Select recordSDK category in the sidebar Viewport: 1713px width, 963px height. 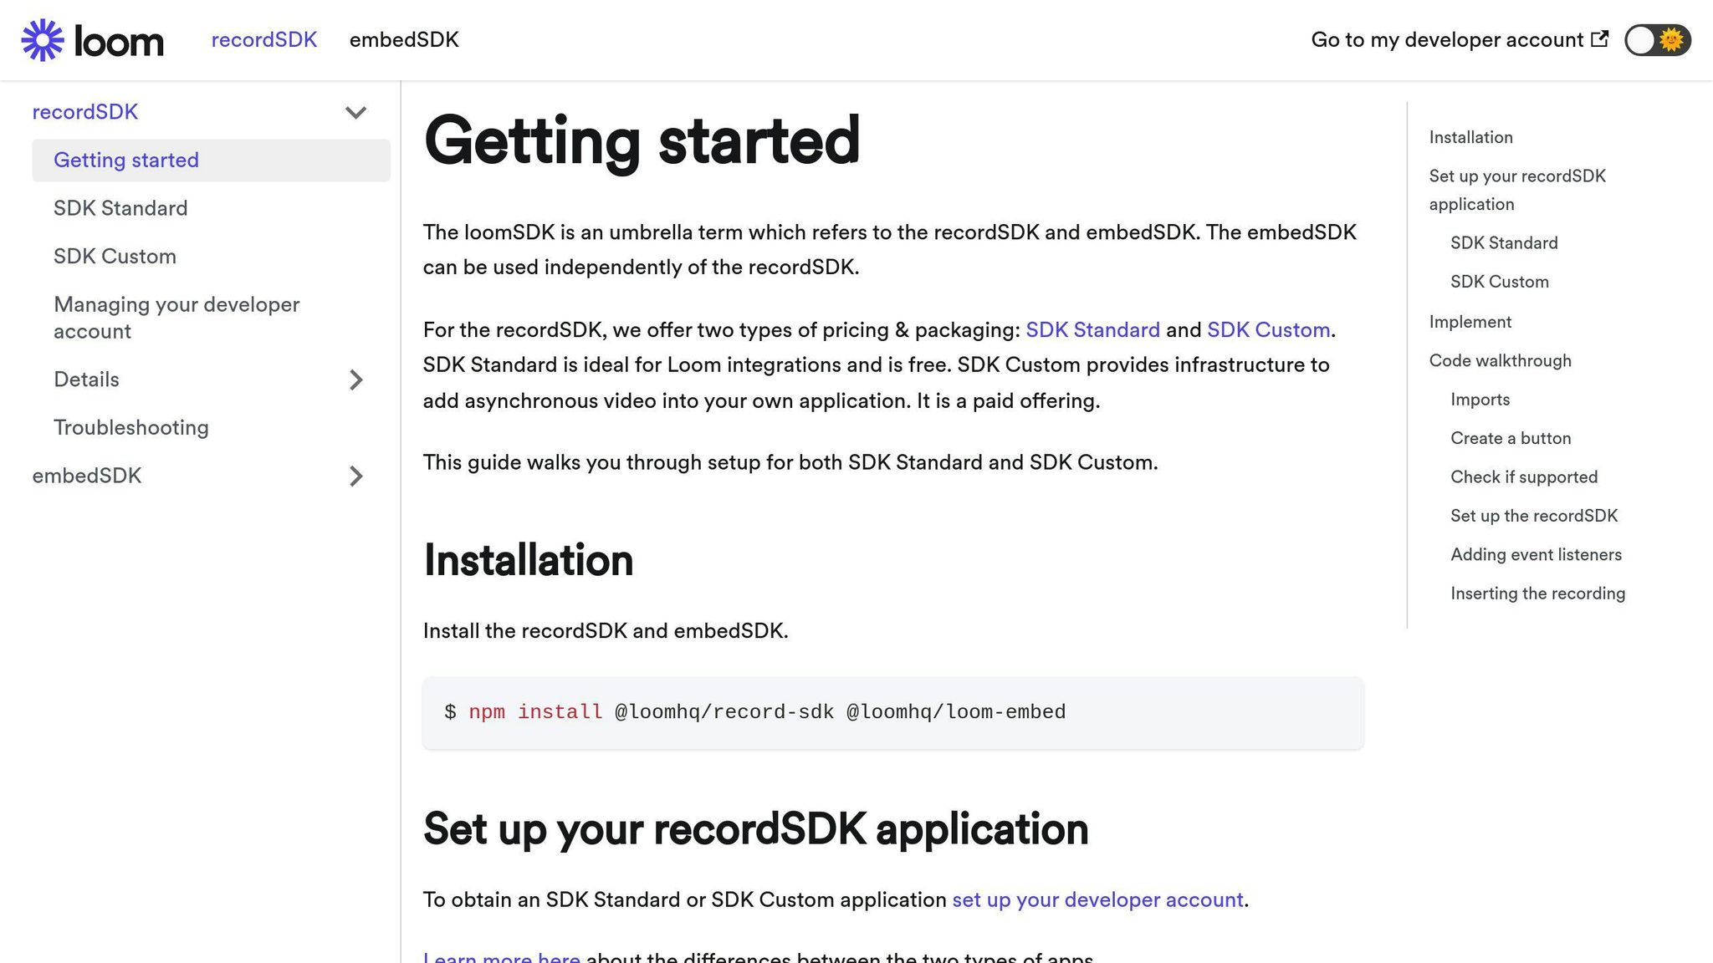tap(85, 112)
